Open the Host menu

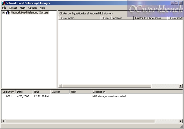tap(22, 8)
